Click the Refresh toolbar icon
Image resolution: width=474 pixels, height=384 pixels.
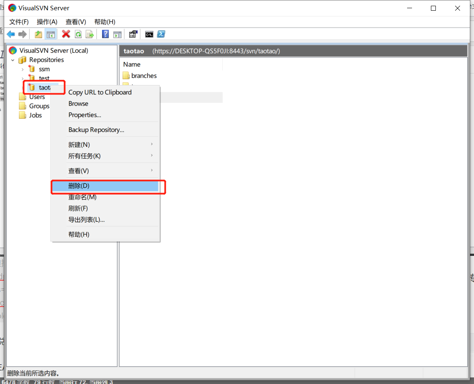click(78, 34)
